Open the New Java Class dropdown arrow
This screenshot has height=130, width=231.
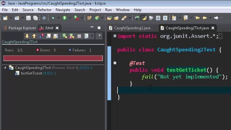102,18
